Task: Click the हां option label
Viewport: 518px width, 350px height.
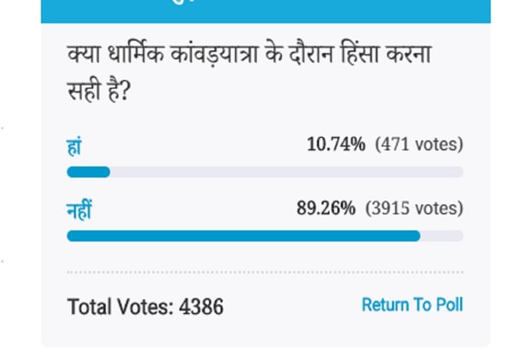Action: (75, 145)
